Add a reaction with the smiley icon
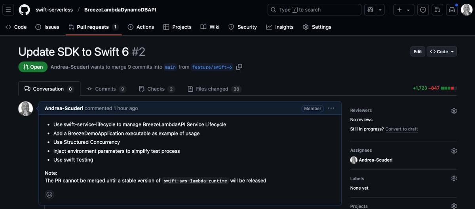 coord(49,194)
